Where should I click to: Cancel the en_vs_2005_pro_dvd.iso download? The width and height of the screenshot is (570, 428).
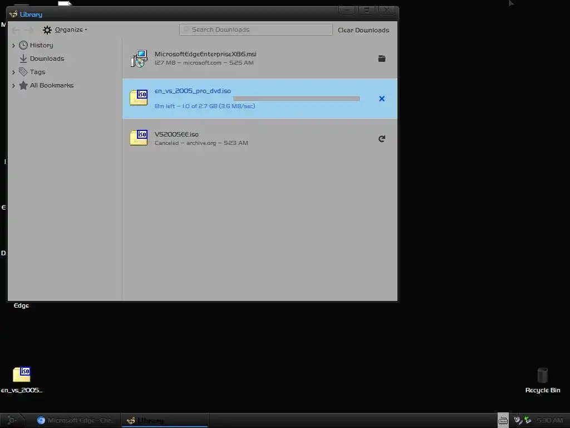(x=382, y=99)
